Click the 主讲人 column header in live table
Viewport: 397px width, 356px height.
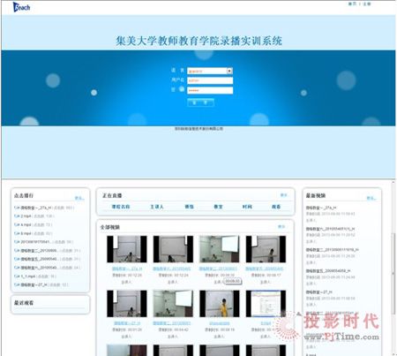click(157, 207)
